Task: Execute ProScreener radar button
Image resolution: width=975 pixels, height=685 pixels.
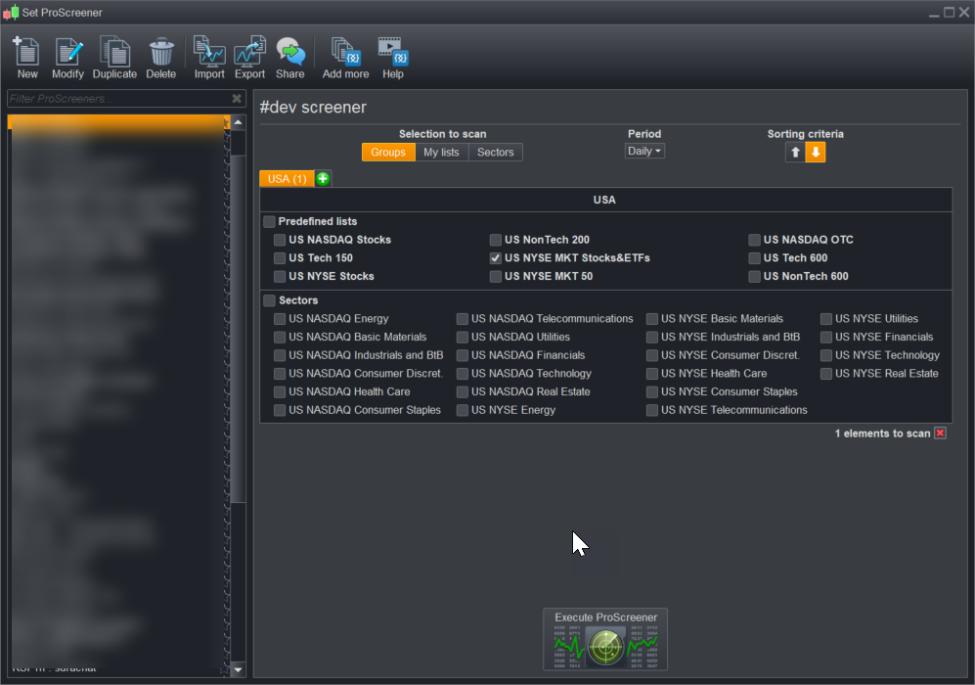Action: pos(605,640)
